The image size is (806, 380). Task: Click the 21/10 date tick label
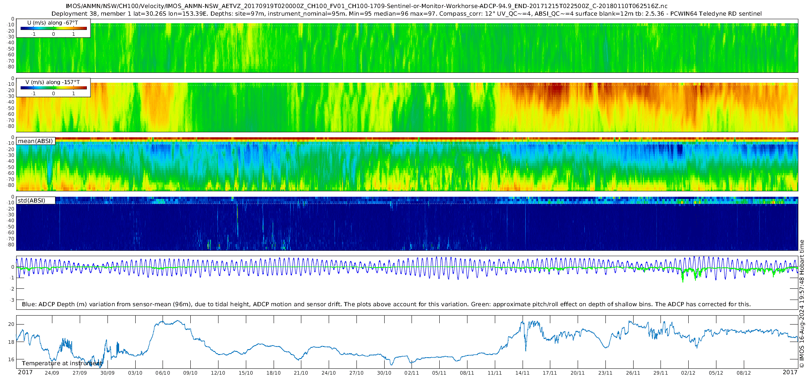coord(301,373)
